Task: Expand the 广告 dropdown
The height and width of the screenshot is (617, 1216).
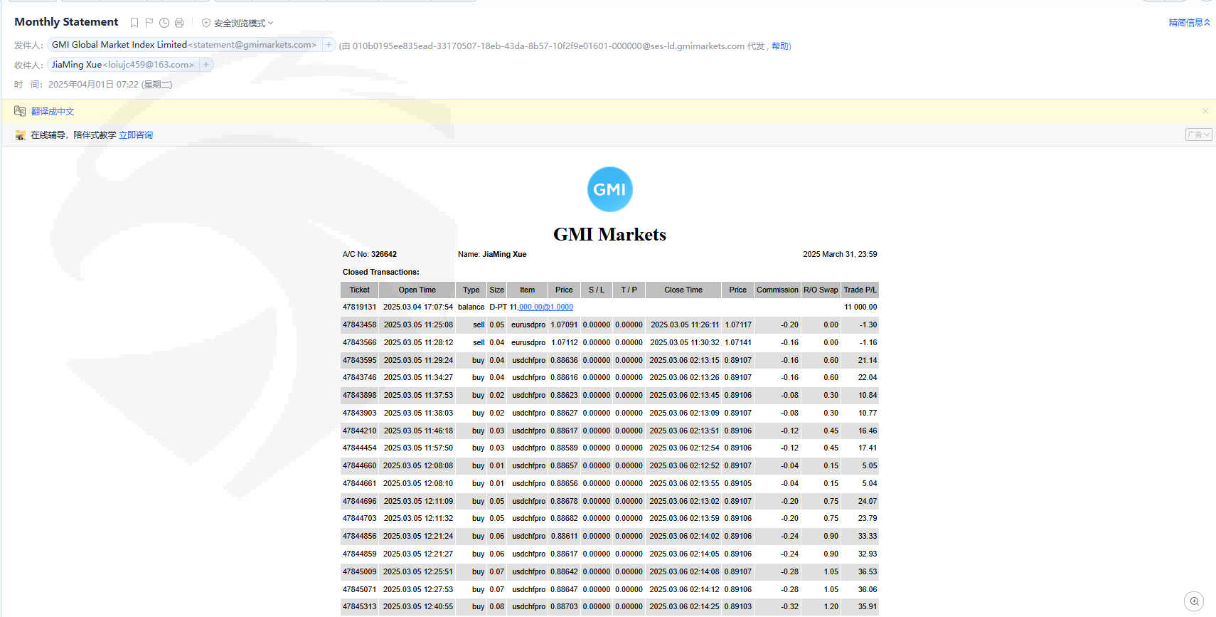Action: pos(1198,135)
